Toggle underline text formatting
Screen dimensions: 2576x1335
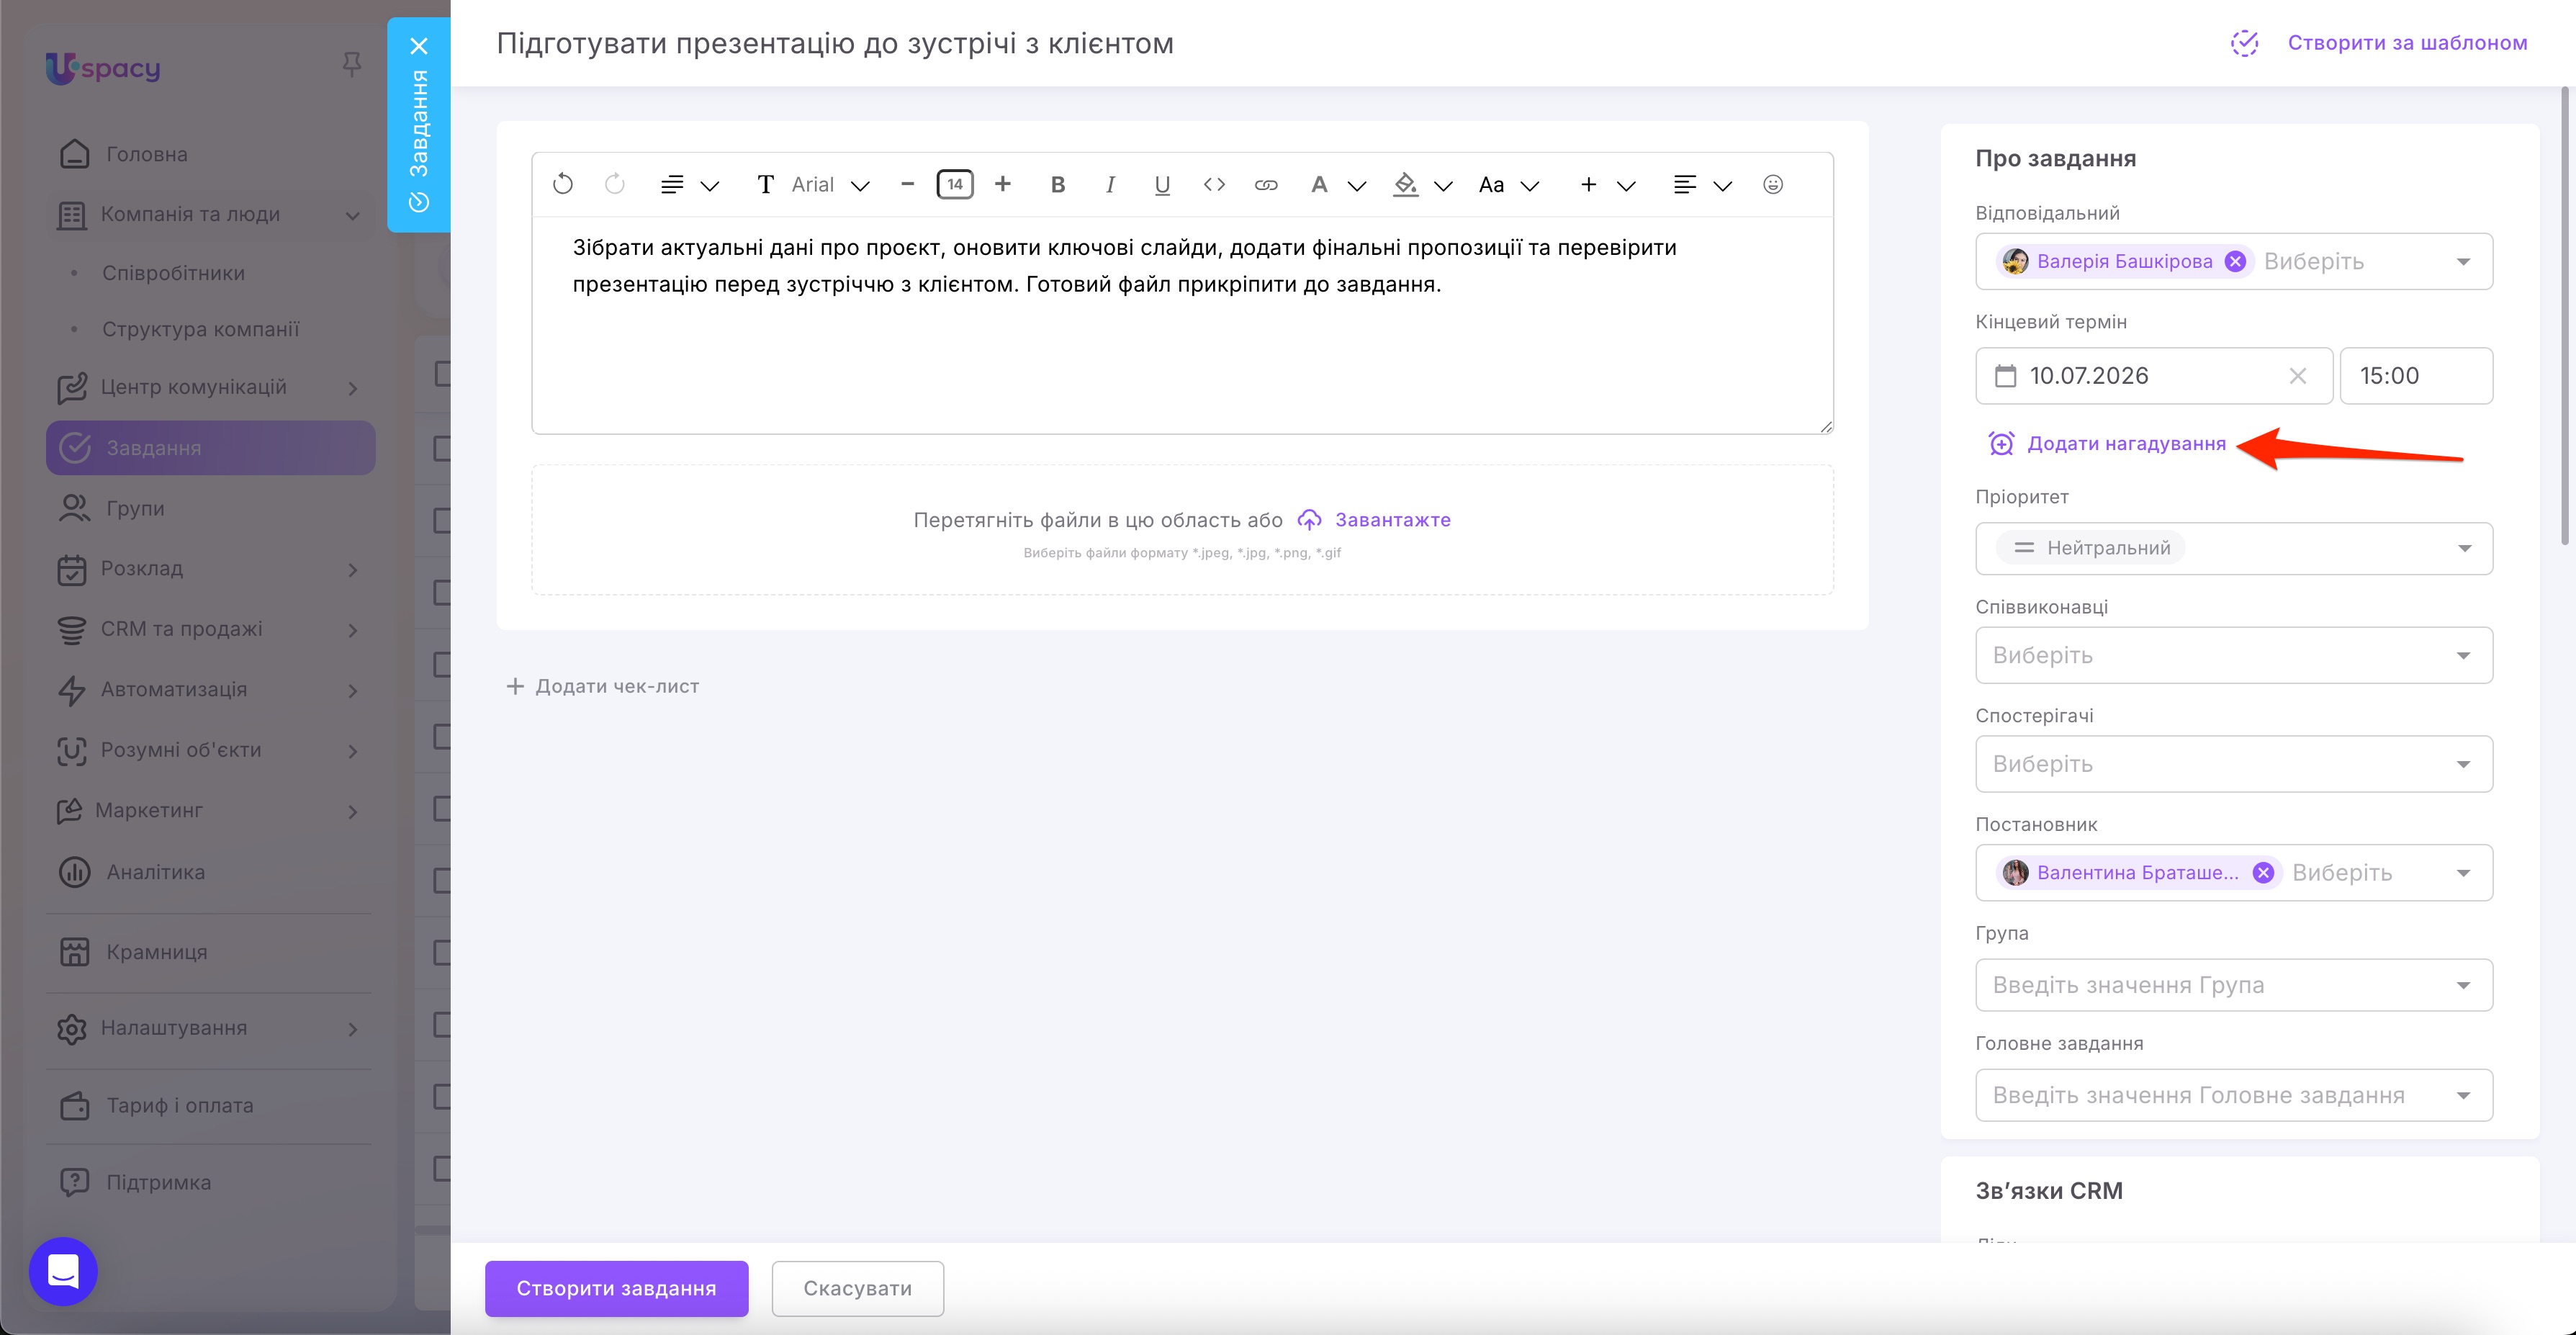(1161, 184)
